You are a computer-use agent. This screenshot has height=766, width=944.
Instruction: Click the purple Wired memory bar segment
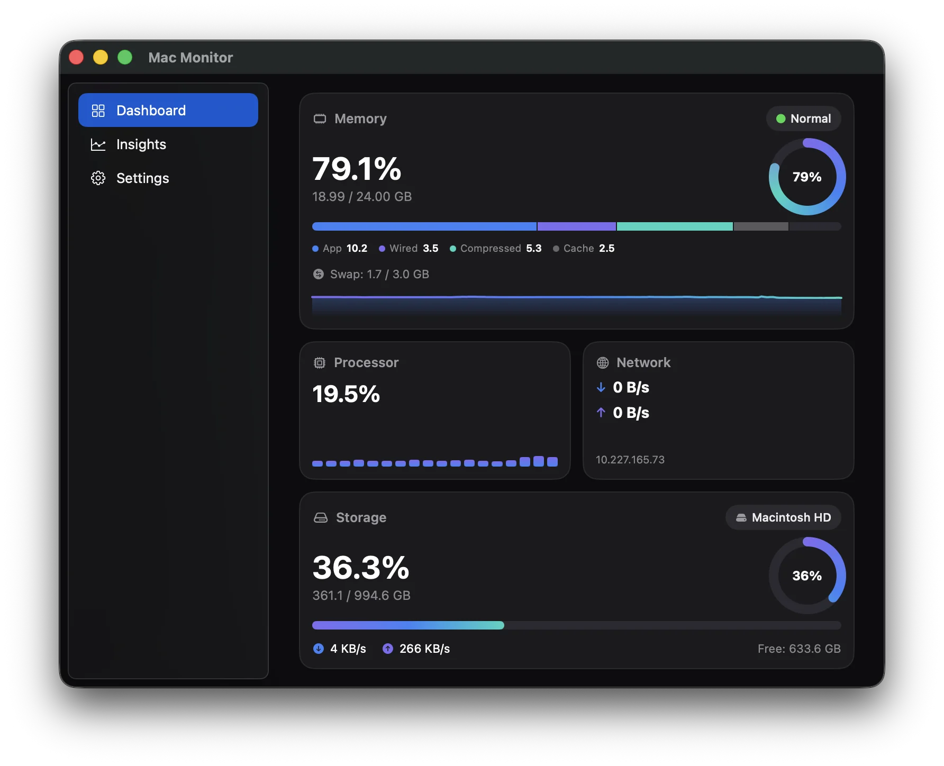(x=577, y=226)
